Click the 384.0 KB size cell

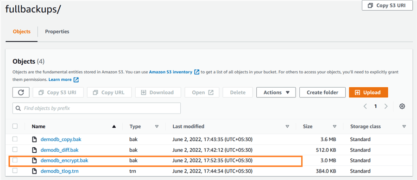(326, 171)
